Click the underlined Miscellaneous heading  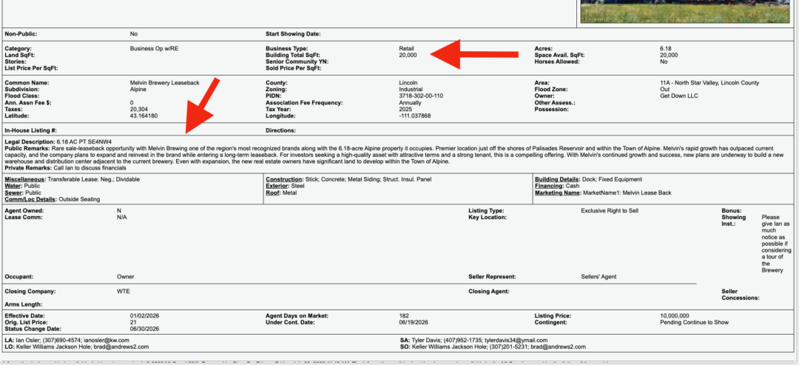[25, 179]
